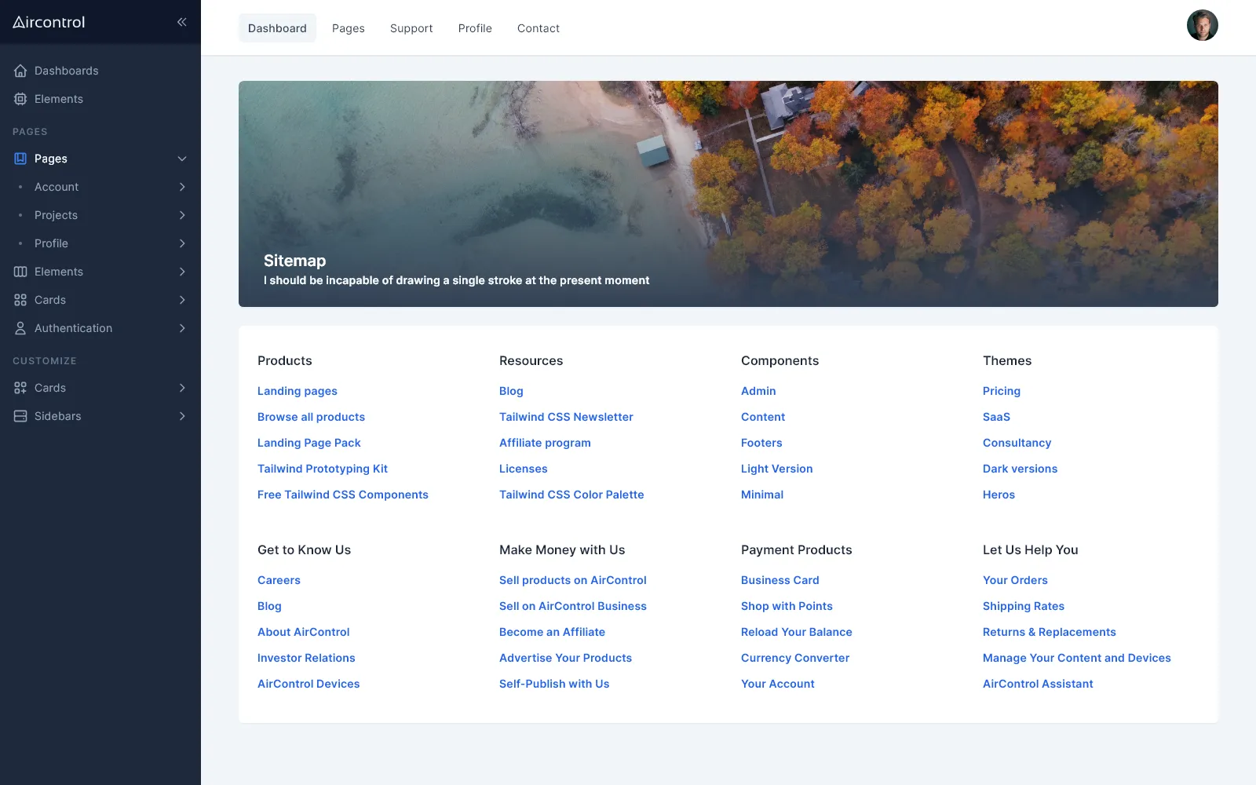Image resolution: width=1256 pixels, height=785 pixels.
Task: Click the Pages book icon in the sidebar
Action: pyautogui.click(x=20, y=159)
